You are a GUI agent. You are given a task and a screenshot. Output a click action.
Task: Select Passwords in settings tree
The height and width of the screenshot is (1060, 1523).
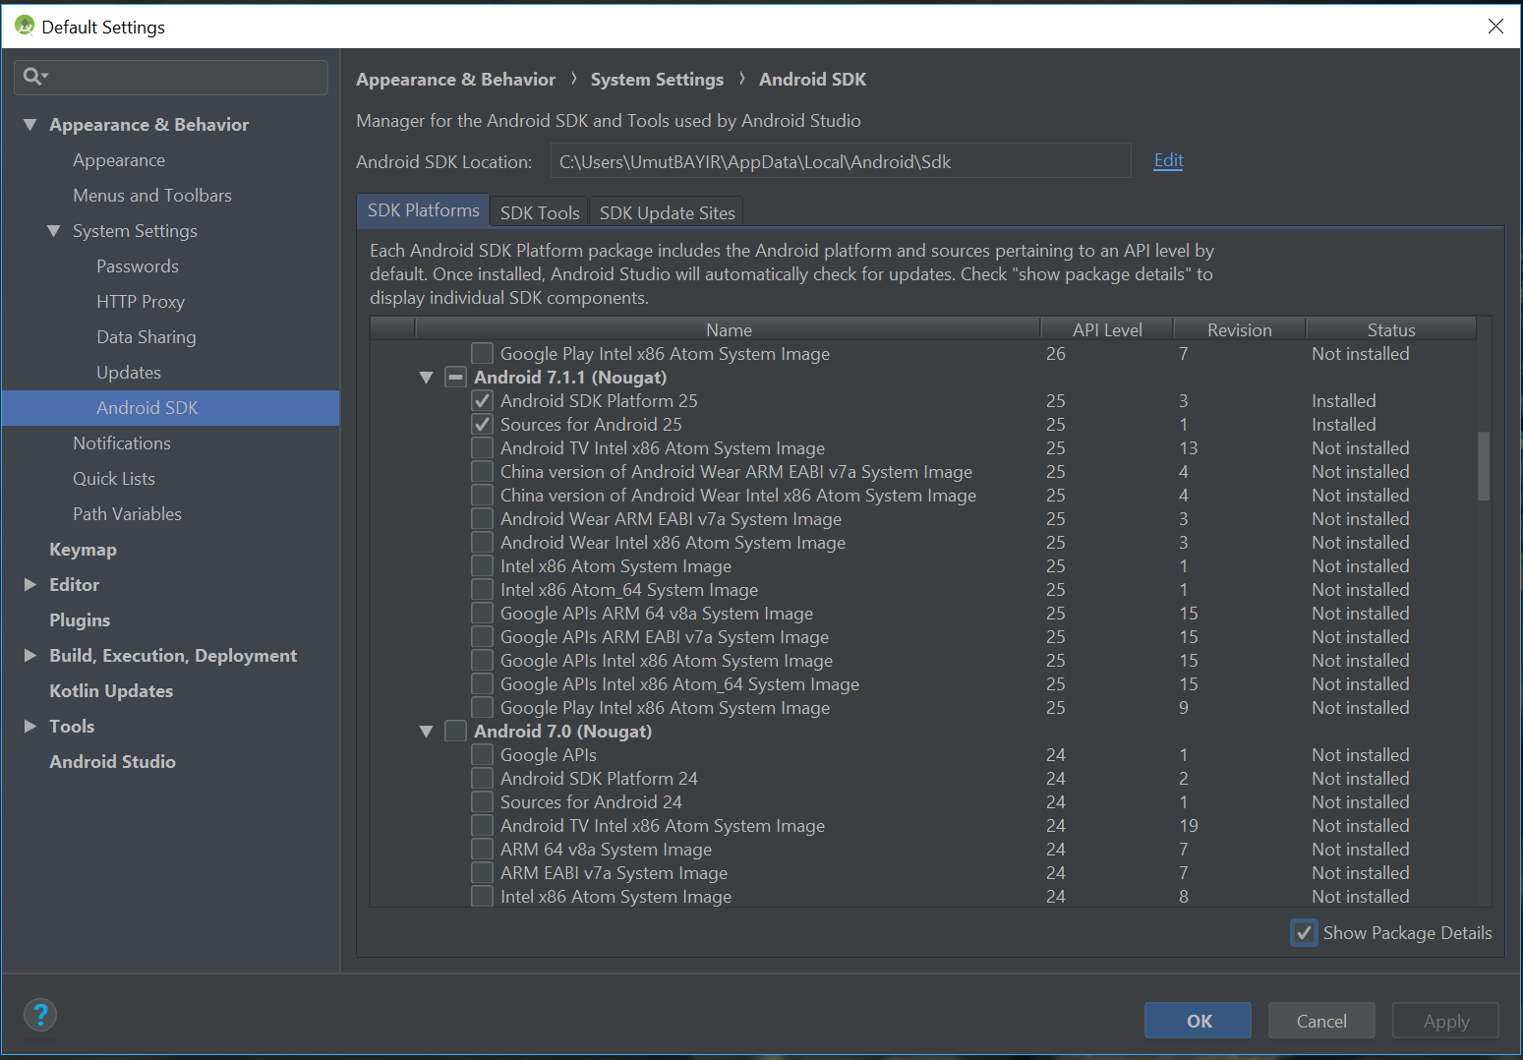138,266
